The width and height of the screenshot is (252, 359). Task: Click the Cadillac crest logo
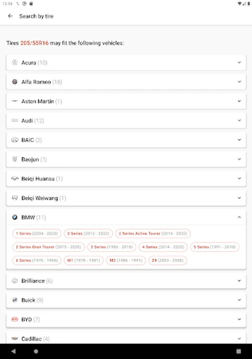15,339
